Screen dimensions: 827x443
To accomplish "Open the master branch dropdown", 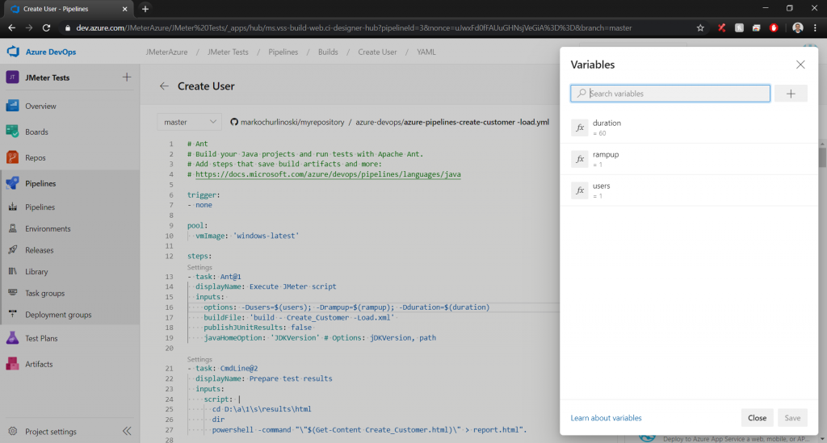I will pos(189,122).
